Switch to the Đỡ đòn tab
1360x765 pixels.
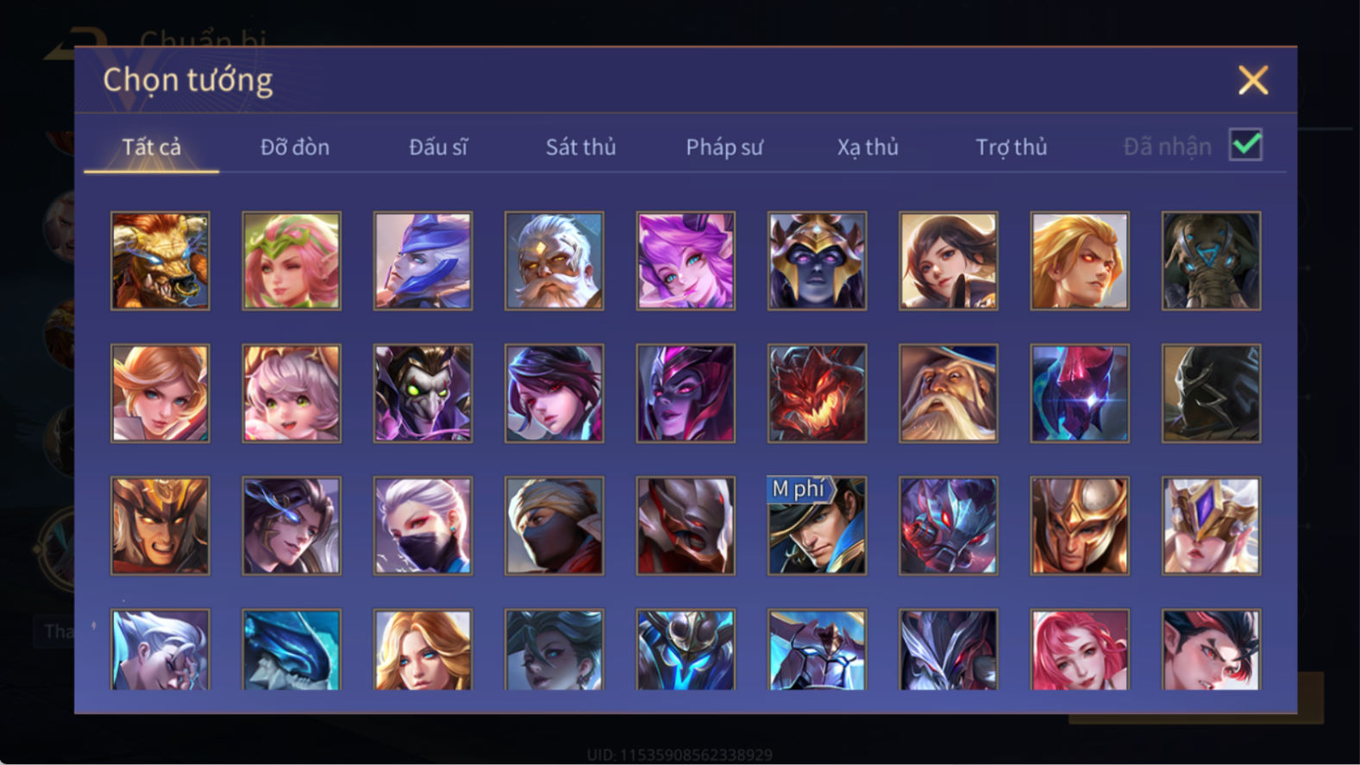point(295,147)
